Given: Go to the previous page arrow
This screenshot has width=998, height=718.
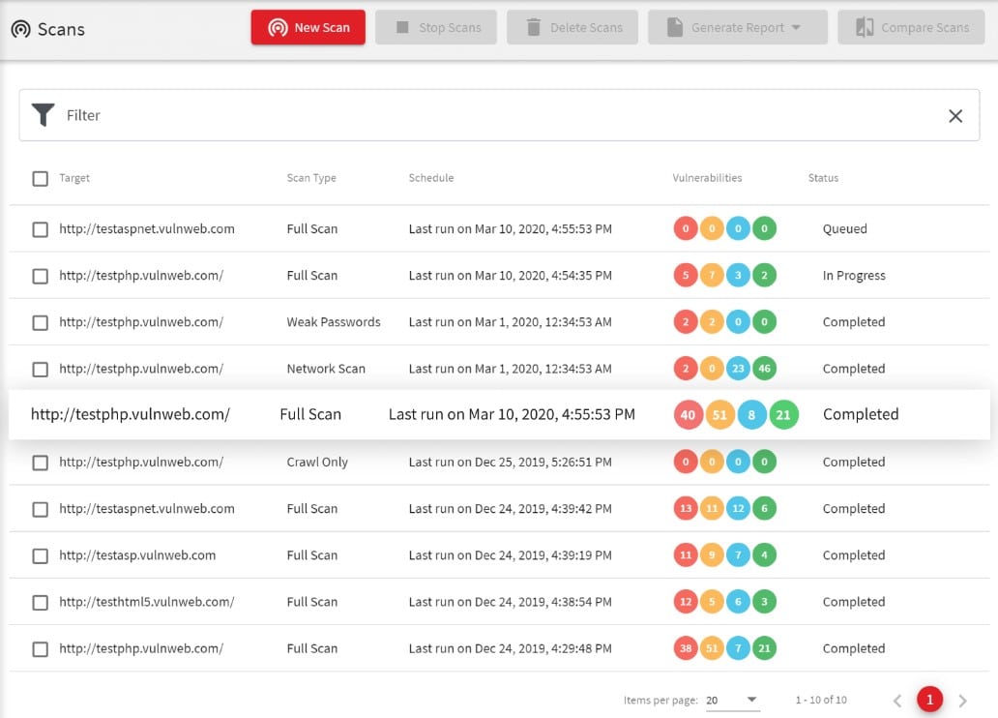Looking at the screenshot, I should (x=897, y=701).
